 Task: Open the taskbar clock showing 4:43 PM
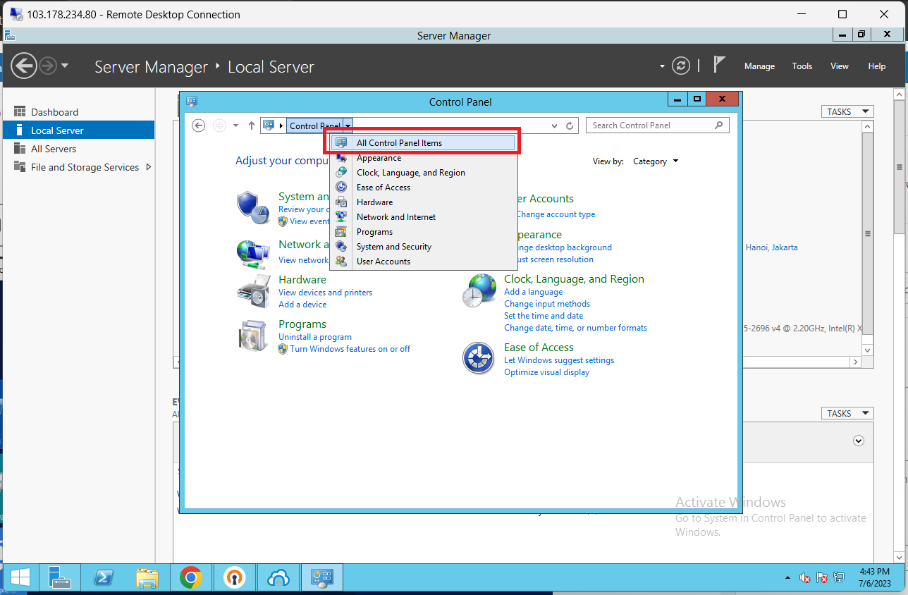point(875,577)
